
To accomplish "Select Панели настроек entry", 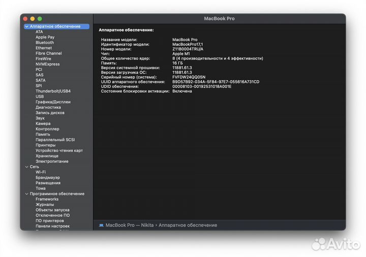I will pyautogui.click(x=52, y=226).
